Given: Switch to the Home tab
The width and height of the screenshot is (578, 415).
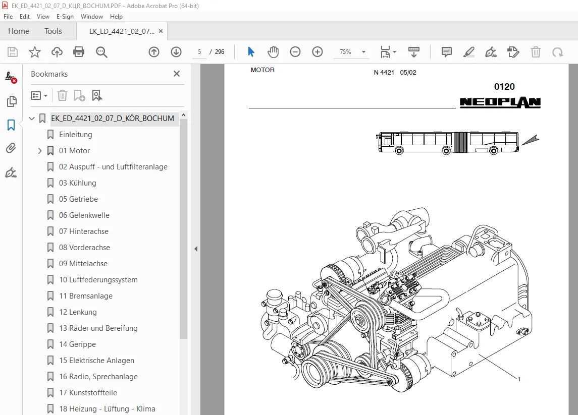Looking at the screenshot, I should 19,31.
